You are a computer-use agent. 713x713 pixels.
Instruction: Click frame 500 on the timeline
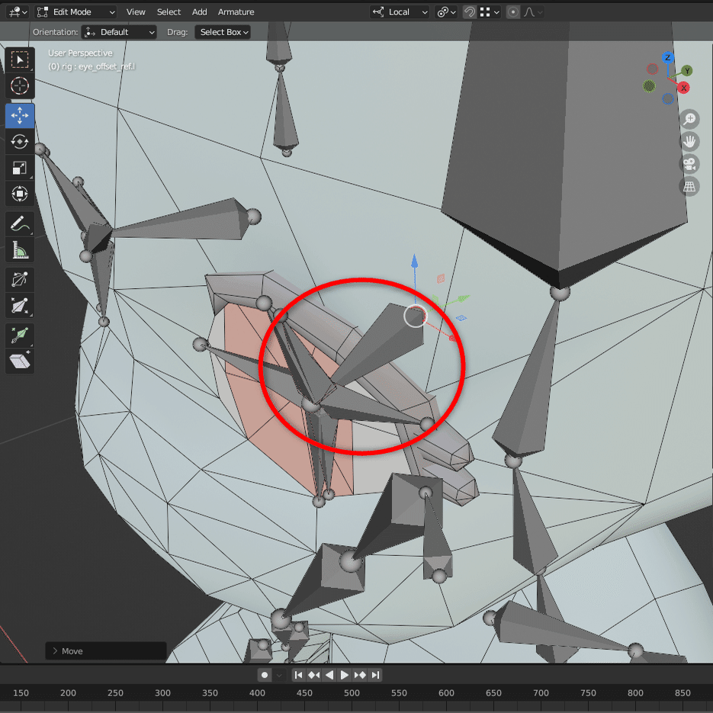[x=352, y=692]
